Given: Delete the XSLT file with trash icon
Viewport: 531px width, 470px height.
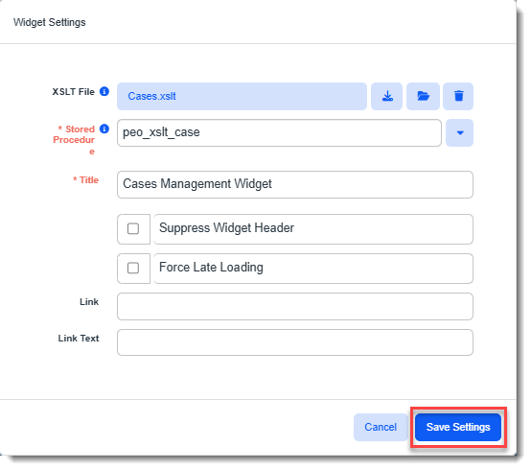Looking at the screenshot, I should click(x=458, y=96).
